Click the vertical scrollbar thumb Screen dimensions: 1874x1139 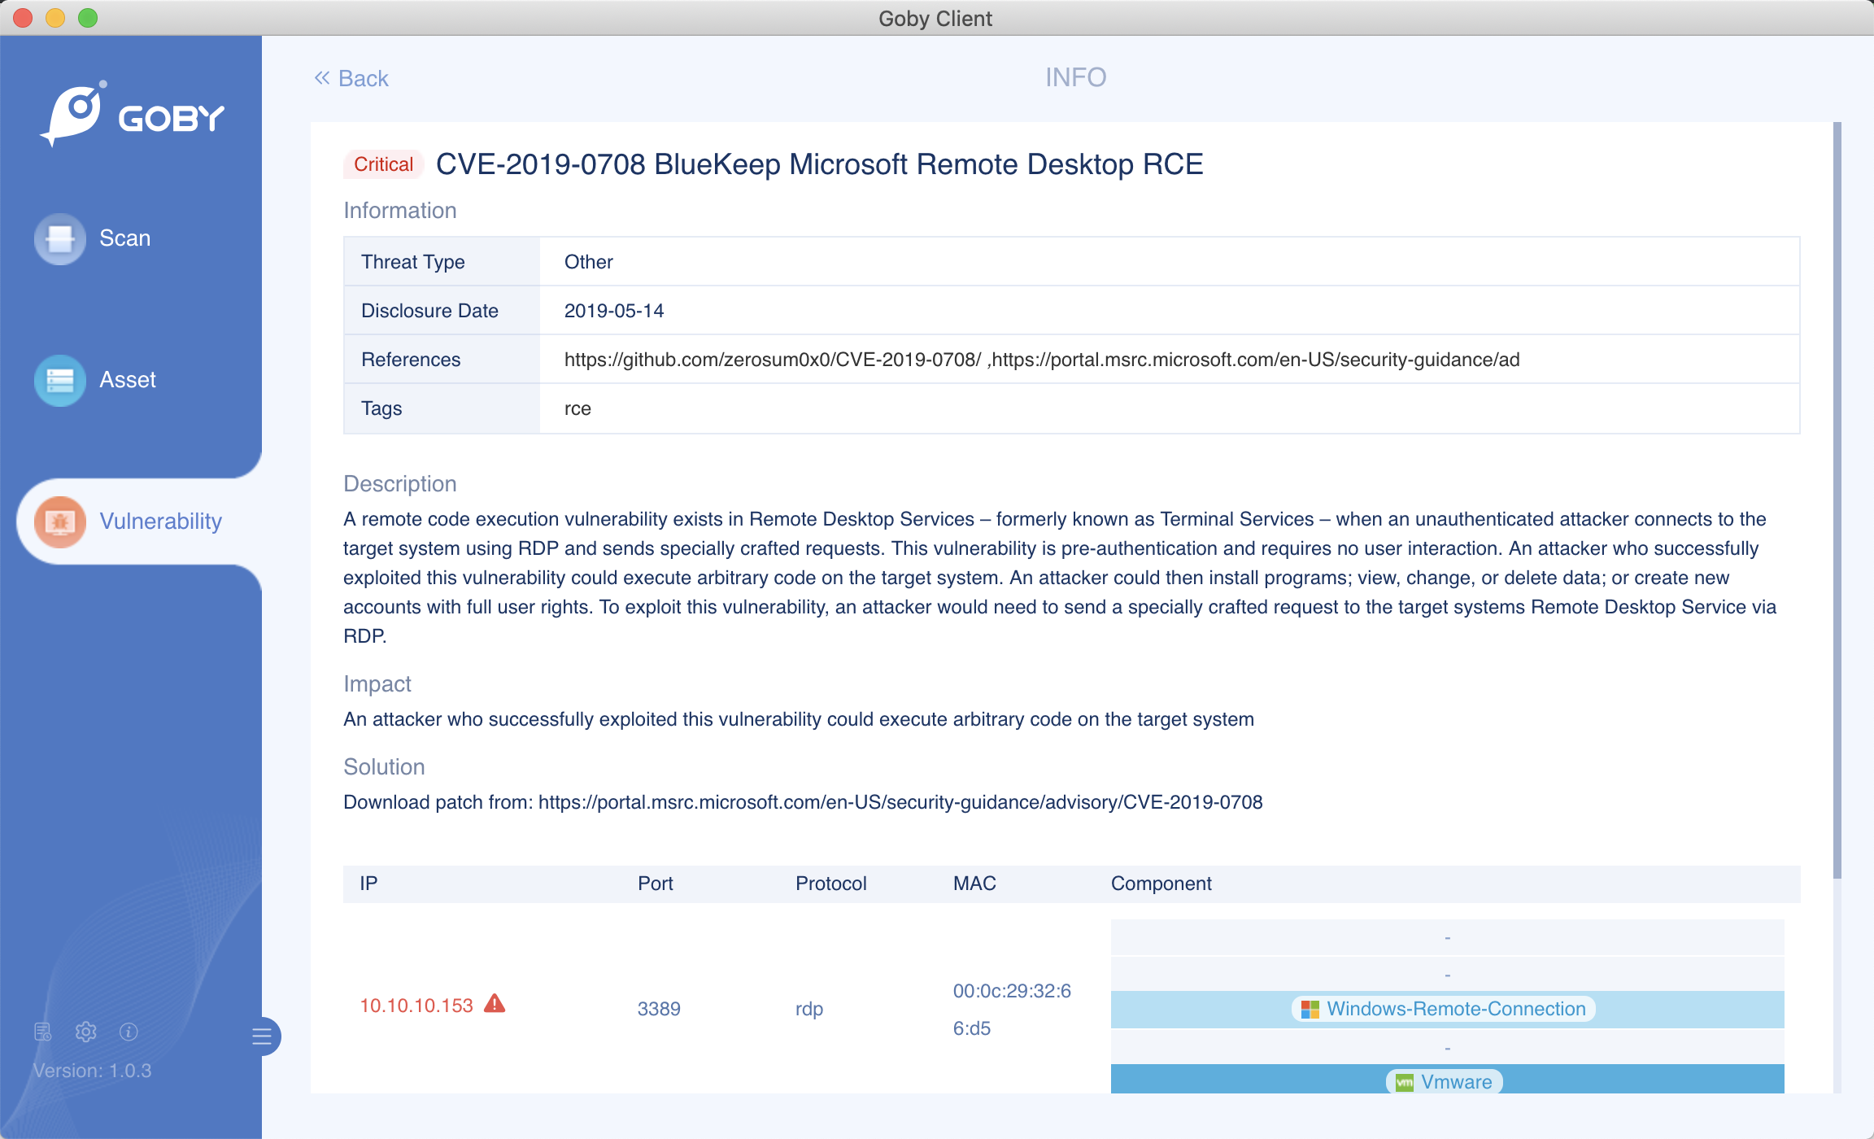(x=1837, y=500)
